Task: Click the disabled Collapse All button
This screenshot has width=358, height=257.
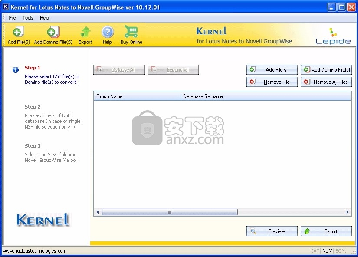Action: pyautogui.click(x=119, y=69)
